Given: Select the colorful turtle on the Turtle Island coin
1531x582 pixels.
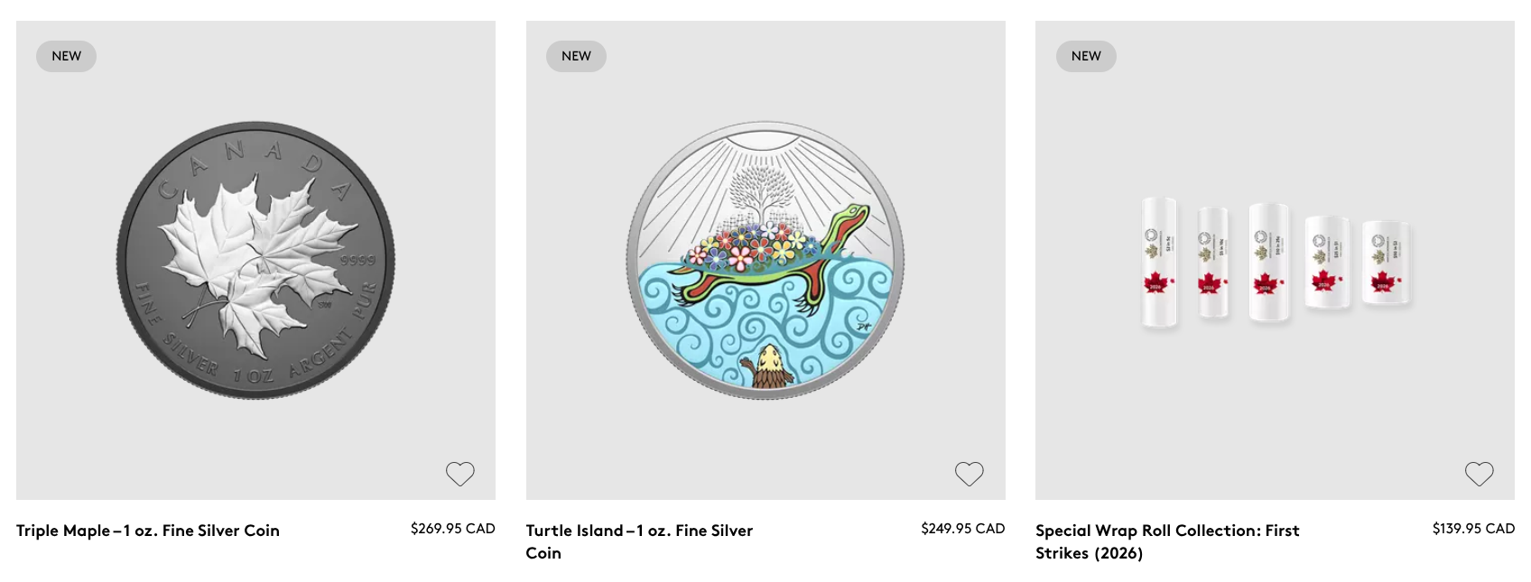Looking at the screenshot, I should click(776, 257).
